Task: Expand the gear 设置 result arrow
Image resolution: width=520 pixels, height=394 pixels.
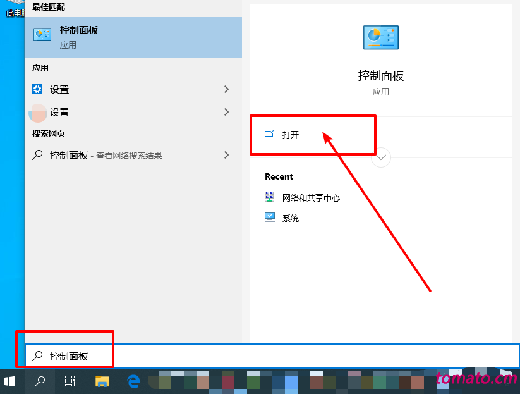Action: tap(226, 89)
